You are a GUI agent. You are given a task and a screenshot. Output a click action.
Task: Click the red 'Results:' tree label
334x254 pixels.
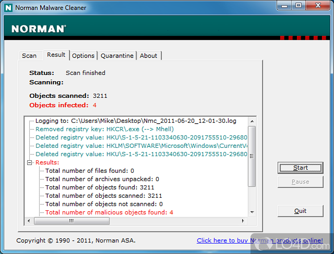(47, 162)
